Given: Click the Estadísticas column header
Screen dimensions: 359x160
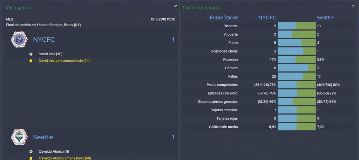Looking at the screenshot, I should (224, 18).
